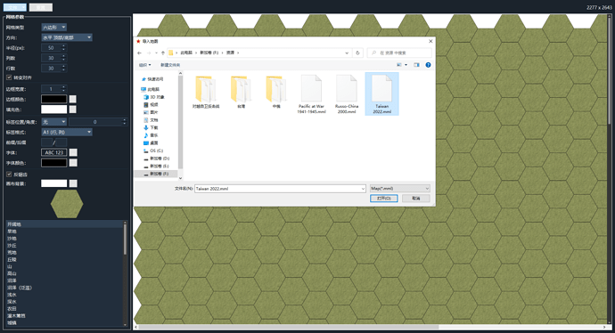Open the grid type hexagon dropdown

(x=54, y=27)
